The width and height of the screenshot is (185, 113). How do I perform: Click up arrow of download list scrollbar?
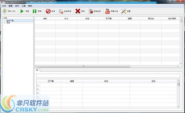181,18
